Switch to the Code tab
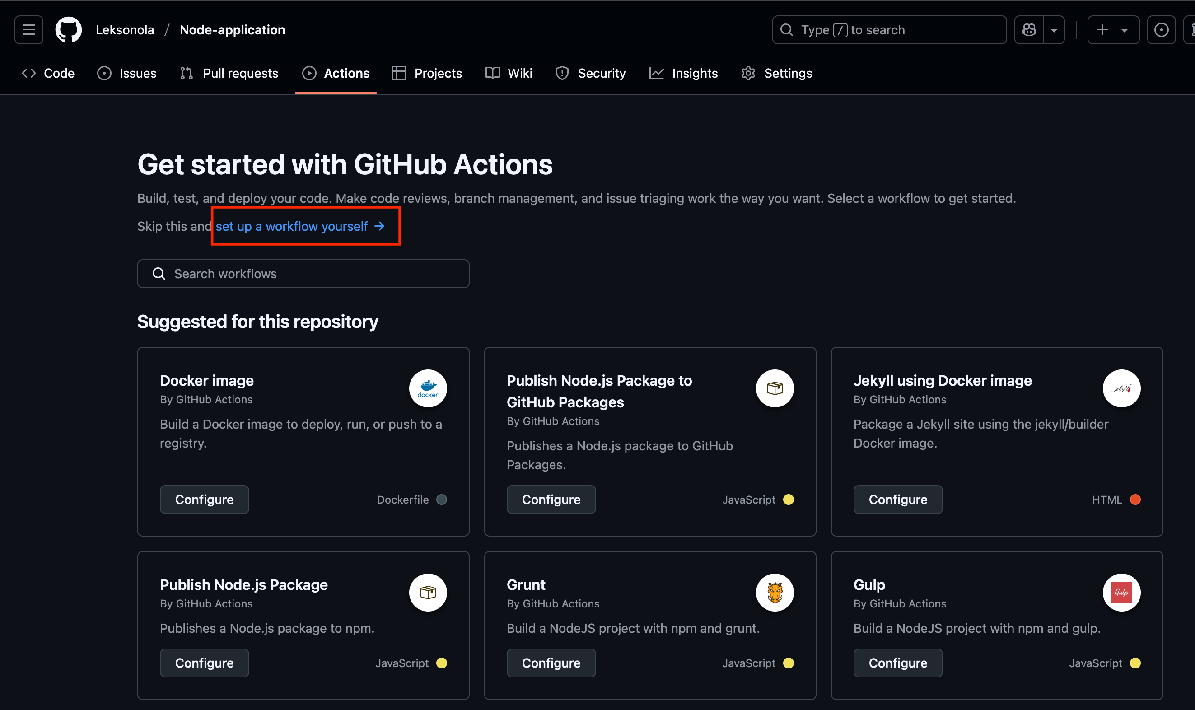 point(48,73)
